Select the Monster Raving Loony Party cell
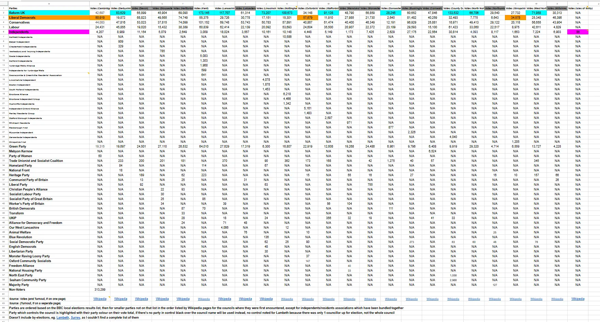 (49, 256)
